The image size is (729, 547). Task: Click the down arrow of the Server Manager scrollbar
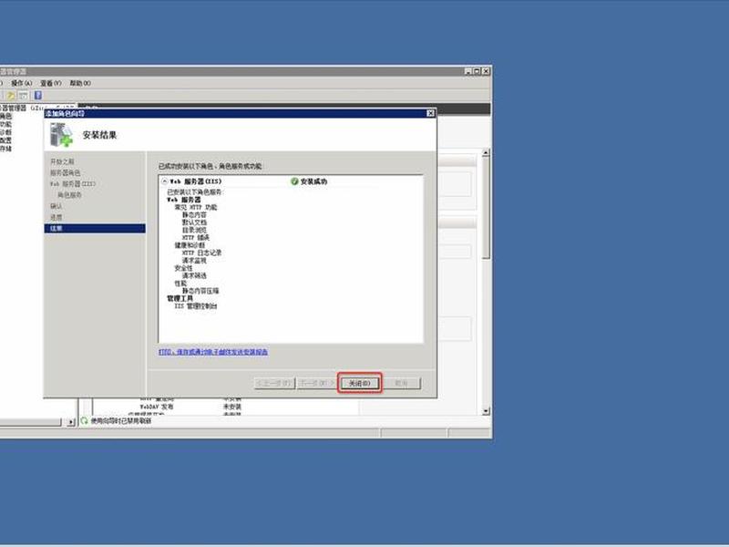486,411
